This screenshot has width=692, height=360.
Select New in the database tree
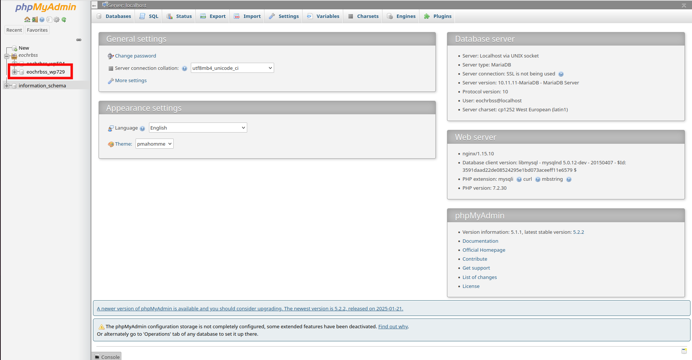(24, 48)
